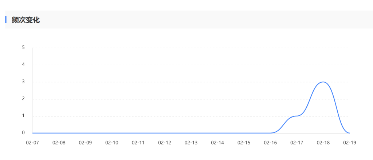This screenshot has height=160, width=373.
Task: Select the 02-11 date label
Action: pos(138,143)
